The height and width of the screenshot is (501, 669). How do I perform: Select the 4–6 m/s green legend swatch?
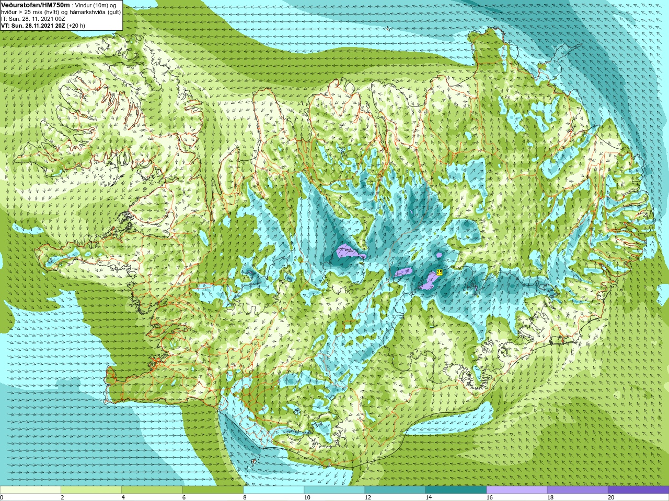point(152,490)
